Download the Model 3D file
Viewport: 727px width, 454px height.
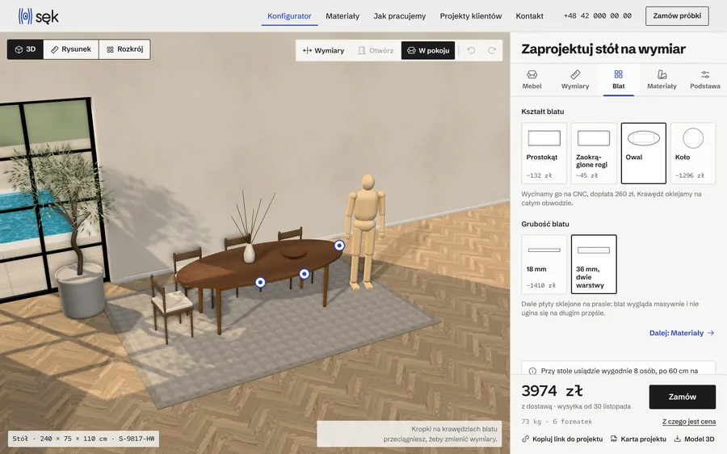click(694, 439)
